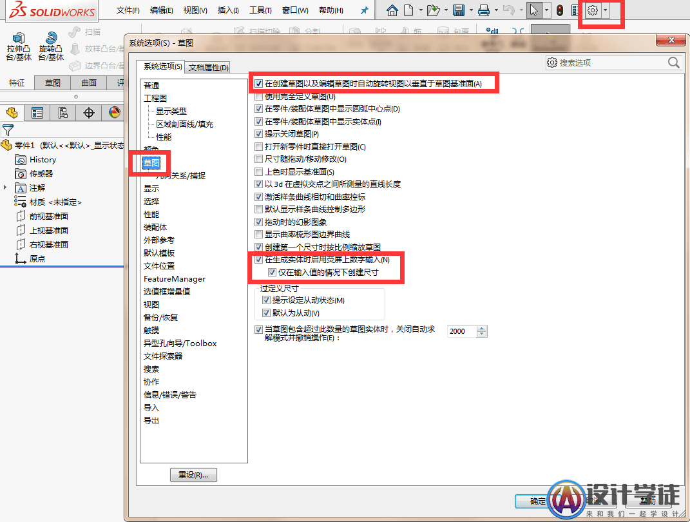The width and height of the screenshot is (690, 522).
Task: Save the document with floppy disk icon
Action: 459,10
